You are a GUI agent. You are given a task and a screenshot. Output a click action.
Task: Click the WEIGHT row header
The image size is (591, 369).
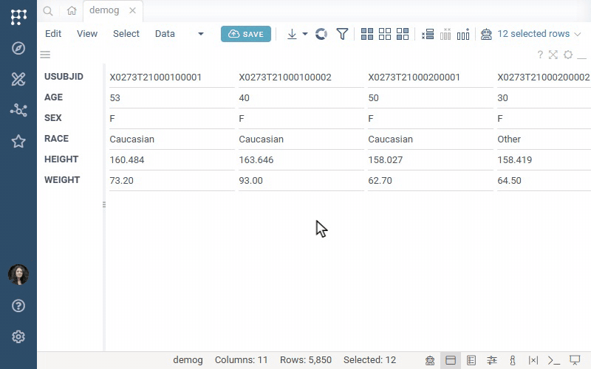point(62,180)
